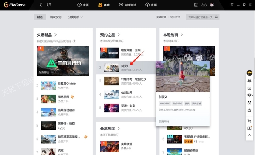Open the 无尽梦回 entry
The width and height of the screenshot is (255, 155).
pos(63,99)
